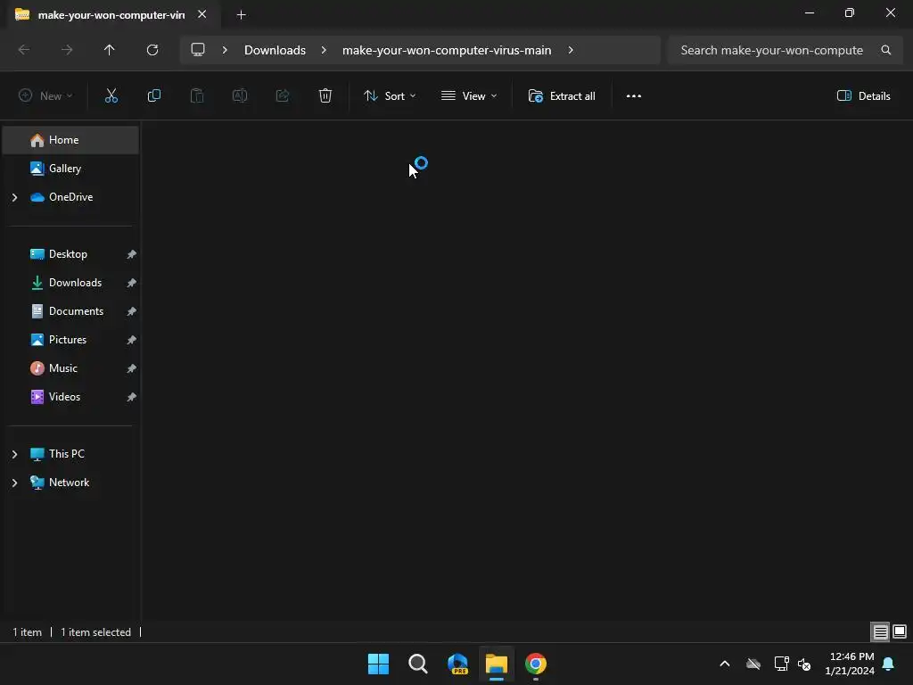The image size is (913, 685).
Task: Select OneDrive in the sidebar
Action: click(70, 197)
